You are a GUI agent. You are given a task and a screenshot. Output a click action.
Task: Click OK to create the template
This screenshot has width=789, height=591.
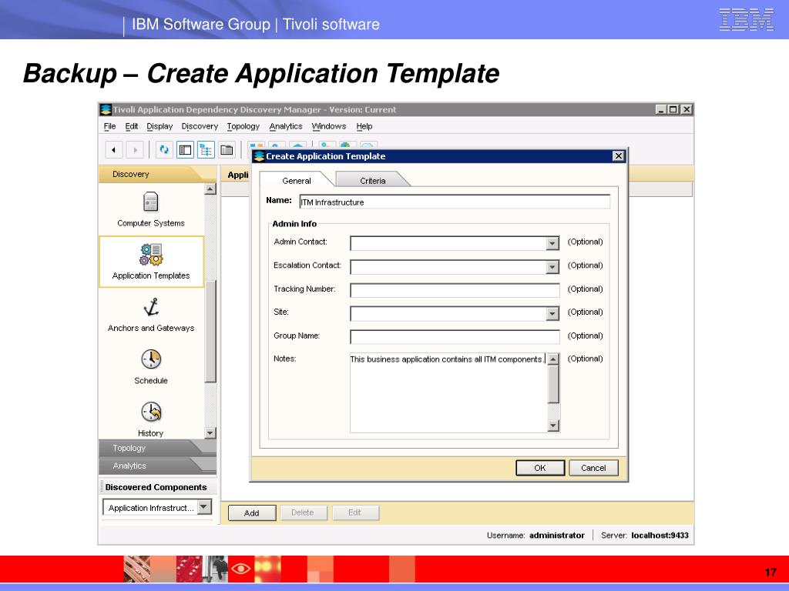[x=539, y=468]
